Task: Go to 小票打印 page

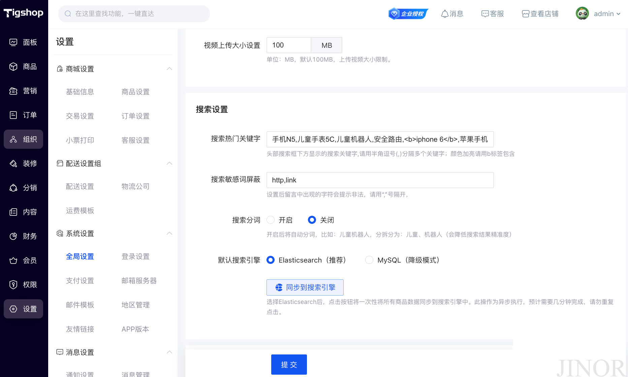Action: [80, 140]
